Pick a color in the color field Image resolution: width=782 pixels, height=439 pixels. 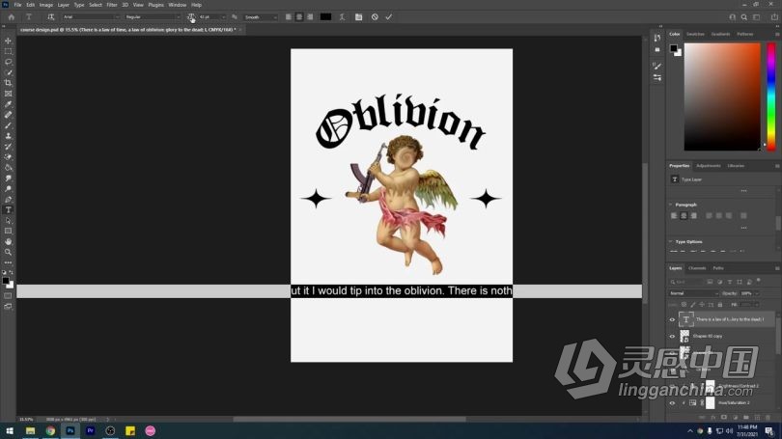721,96
